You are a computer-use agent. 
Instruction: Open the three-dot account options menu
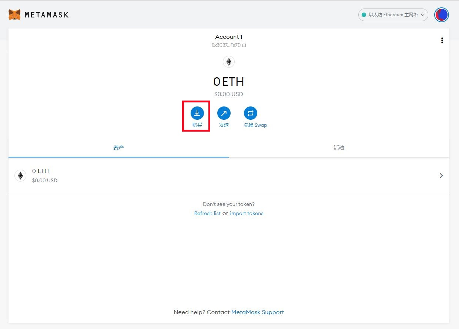point(442,40)
